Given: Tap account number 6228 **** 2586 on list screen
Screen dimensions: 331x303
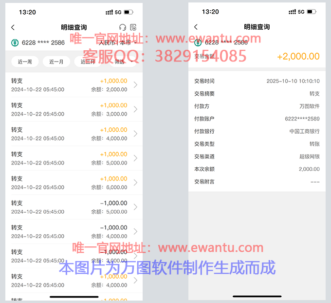Looking at the screenshot, I should tap(43, 43).
